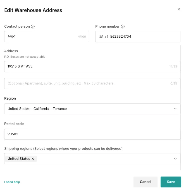The image size is (186, 193).
Task: Click the US +1 country code prefix
Action: pos(103,37)
